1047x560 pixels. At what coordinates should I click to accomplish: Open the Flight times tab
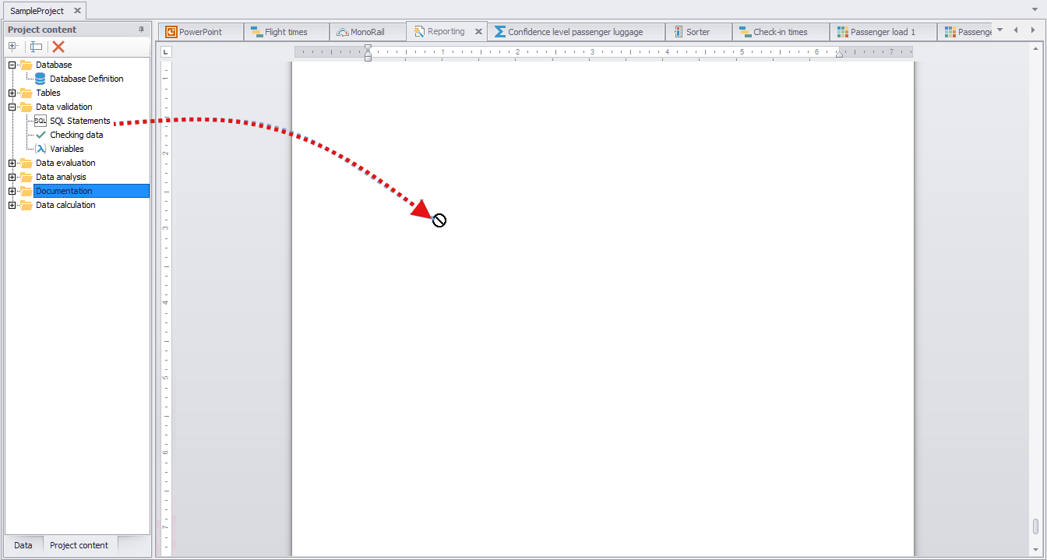tap(285, 32)
